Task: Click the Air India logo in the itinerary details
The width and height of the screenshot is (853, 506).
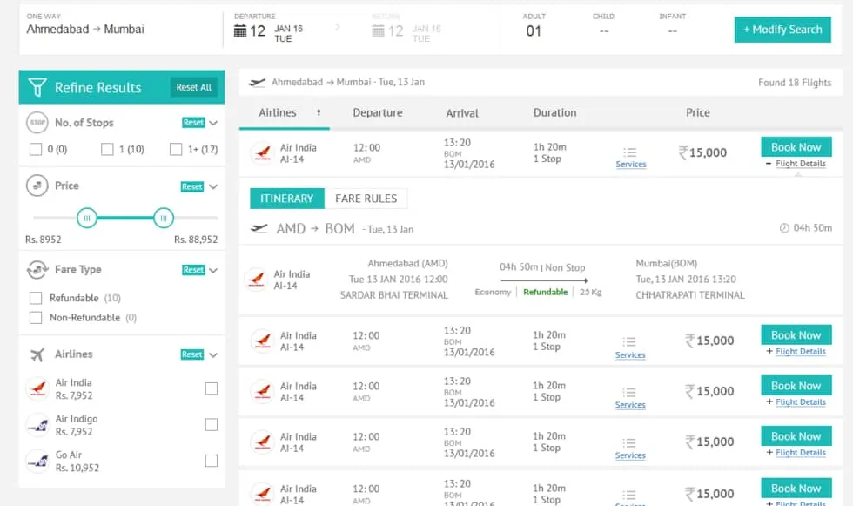Action: 256,280
